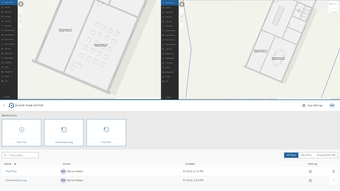Screen dimensions: 340x191
Task: Zoom in on the left map
Action: point(21,9)
